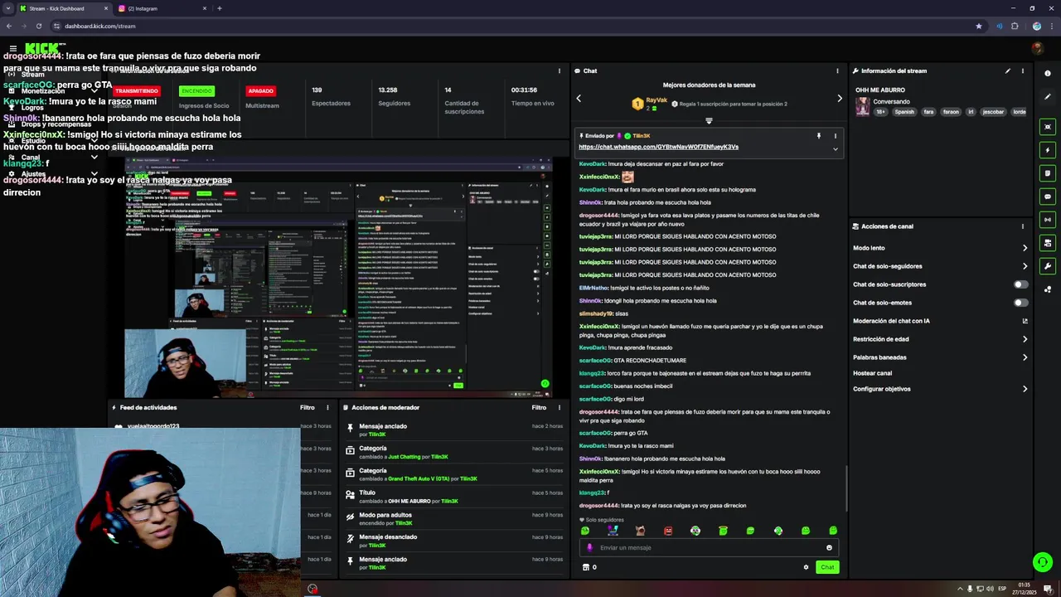
Task: Toggle the moderator log document icon in sidebar
Action: pos(1048,173)
